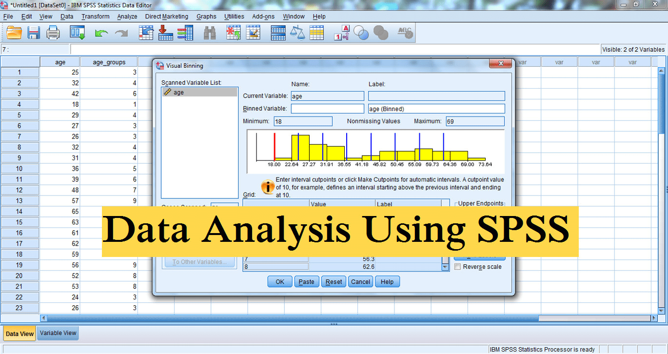Toggle Value Labels icon in the toolbar
The image size is (668, 354).
342,33
